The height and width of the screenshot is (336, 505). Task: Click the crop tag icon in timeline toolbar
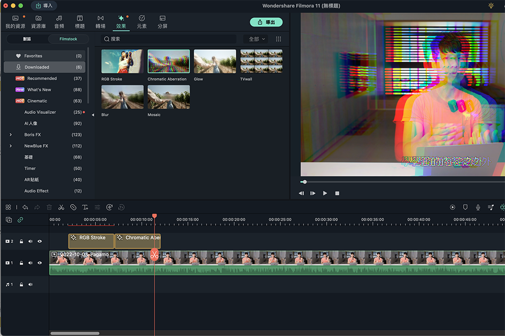[73, 207]
